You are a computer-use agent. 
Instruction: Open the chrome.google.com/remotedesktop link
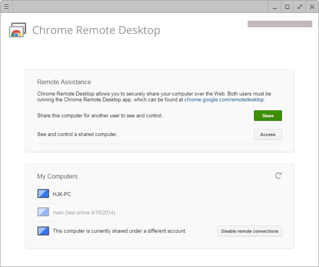coord(224,100)
